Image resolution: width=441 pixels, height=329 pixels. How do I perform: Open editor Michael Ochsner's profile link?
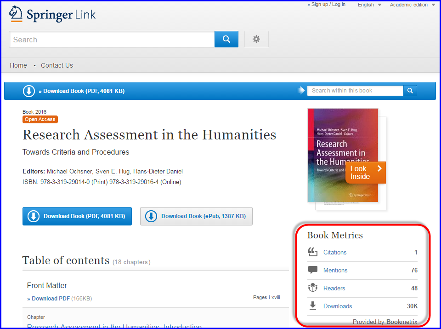[x=69, y=171]
